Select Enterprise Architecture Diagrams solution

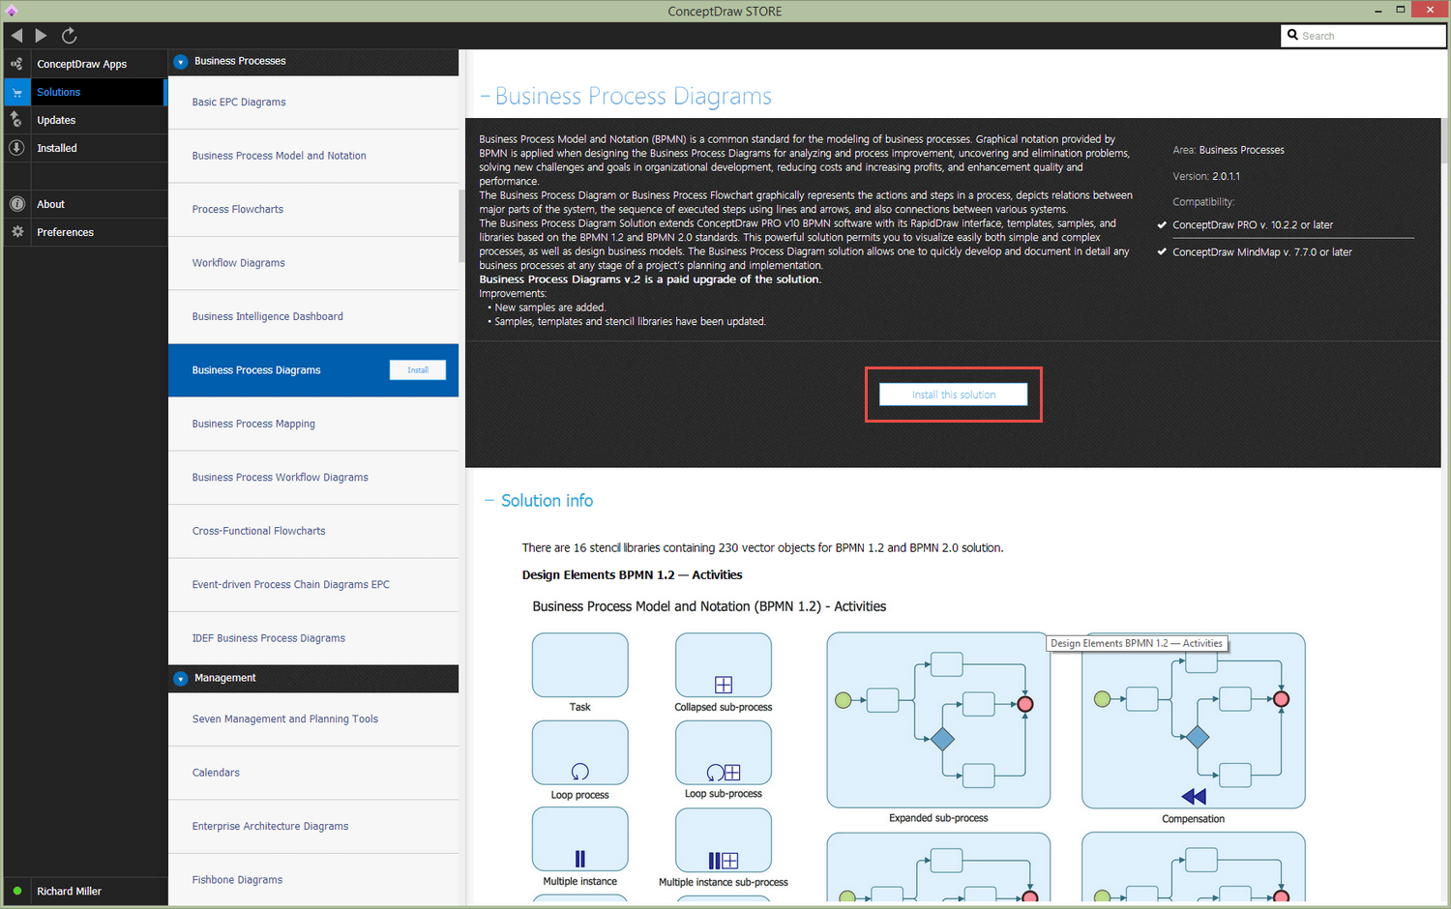(x=313, y=827)
